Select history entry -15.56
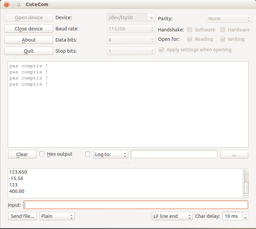 coord(125,178)
